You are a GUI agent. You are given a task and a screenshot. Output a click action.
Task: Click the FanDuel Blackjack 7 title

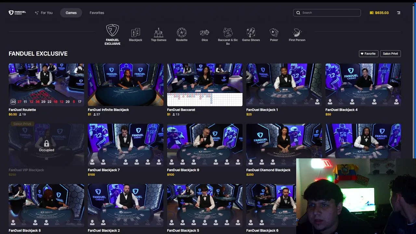[x=104, y=170]
